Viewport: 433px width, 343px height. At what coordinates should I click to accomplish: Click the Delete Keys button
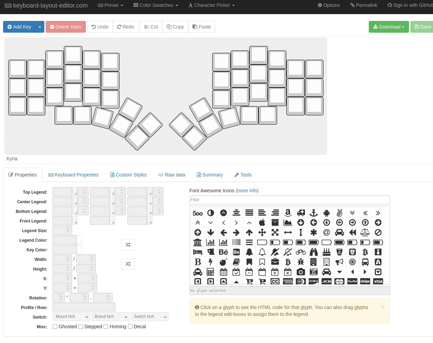[66, 27]
